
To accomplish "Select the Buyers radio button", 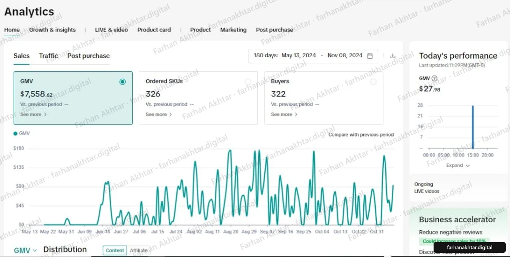I will pos(374,82).
